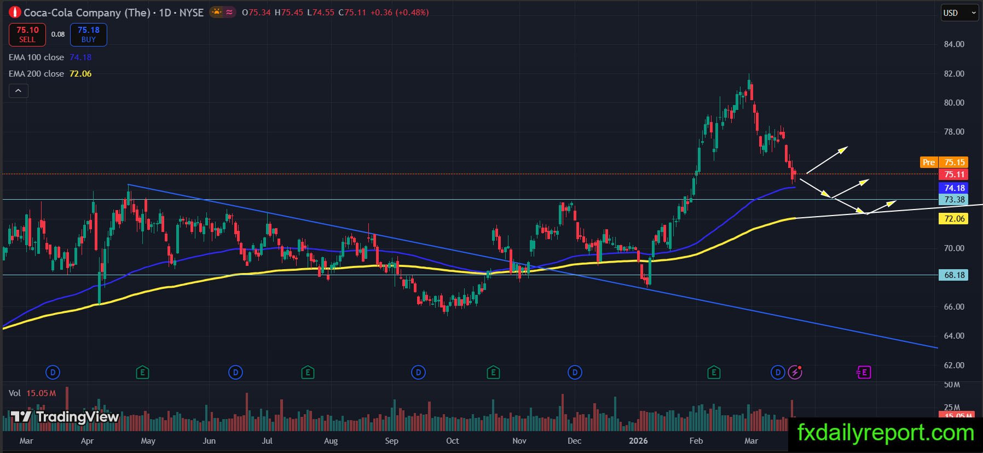Click the 75.18 BUY button
This screenshot has height=453, width=983.
pyautogui.click(x=89, y=34)
